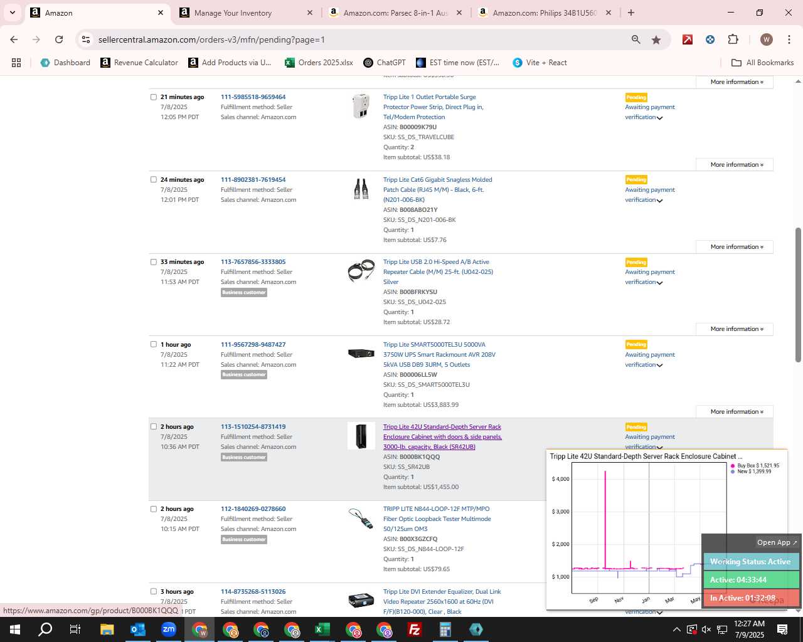
Task: Open the Dashboard bookmark
Action: point(65,63)
